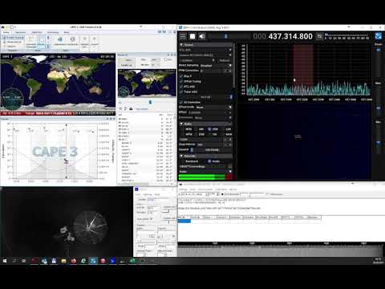Open the SDR# hamburger menu
Viewport: 385px width, 289px height.
coord(183,36)
